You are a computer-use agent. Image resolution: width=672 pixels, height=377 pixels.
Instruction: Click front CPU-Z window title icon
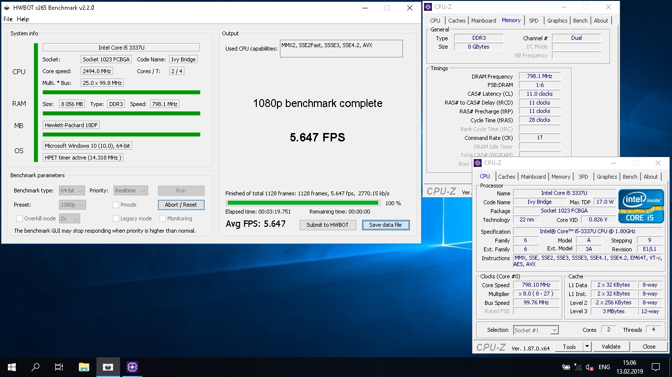(x=479, y=163)
